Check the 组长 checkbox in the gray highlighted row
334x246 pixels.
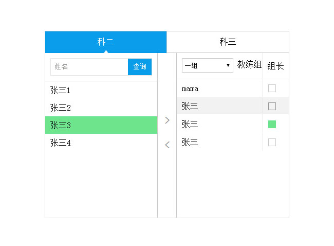tap(272, 106)
